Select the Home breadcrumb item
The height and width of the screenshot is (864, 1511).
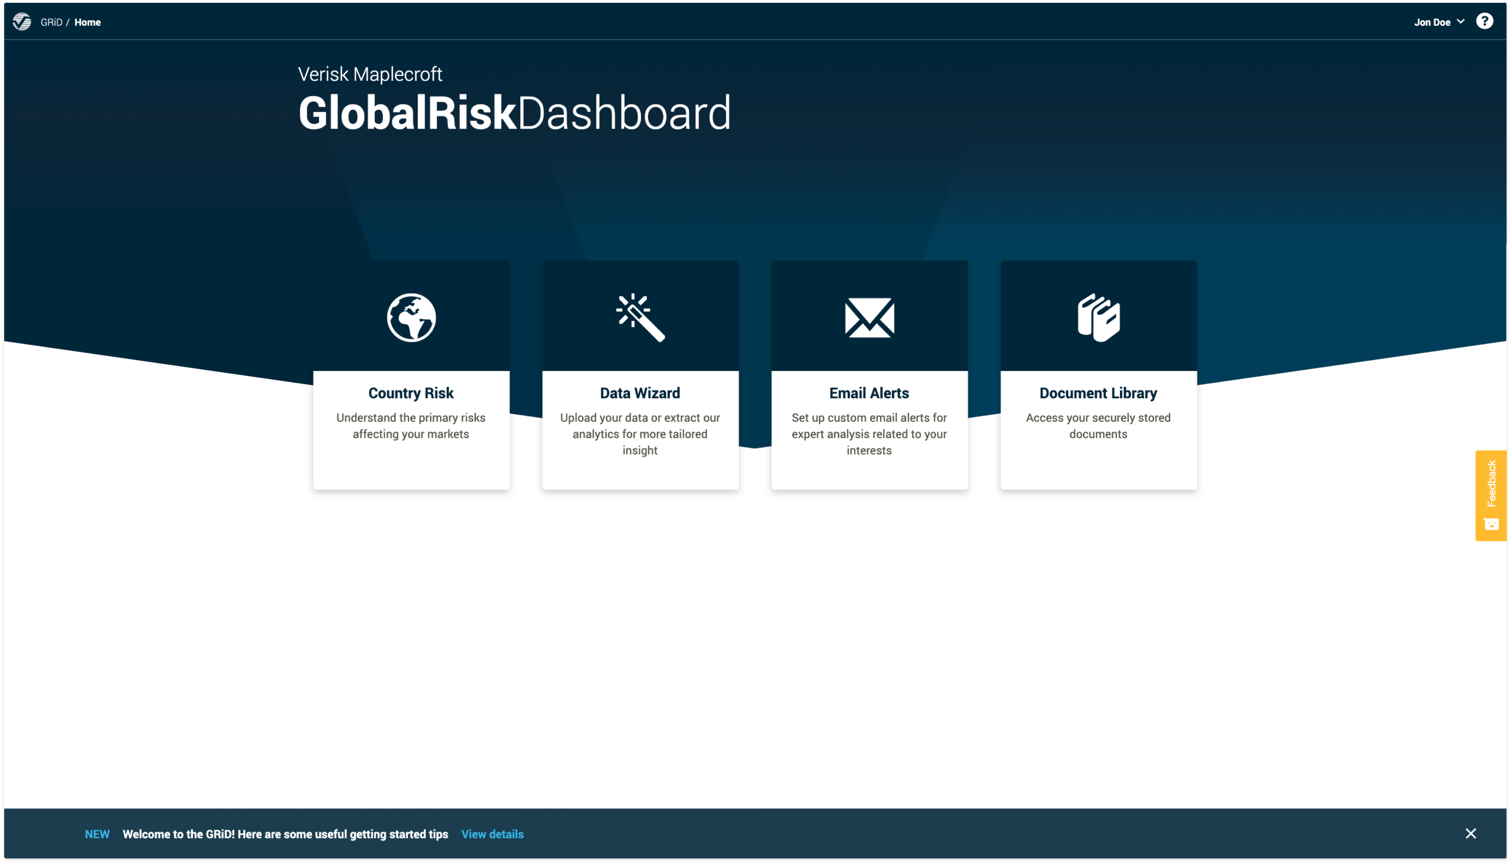(x=87, y=22)
